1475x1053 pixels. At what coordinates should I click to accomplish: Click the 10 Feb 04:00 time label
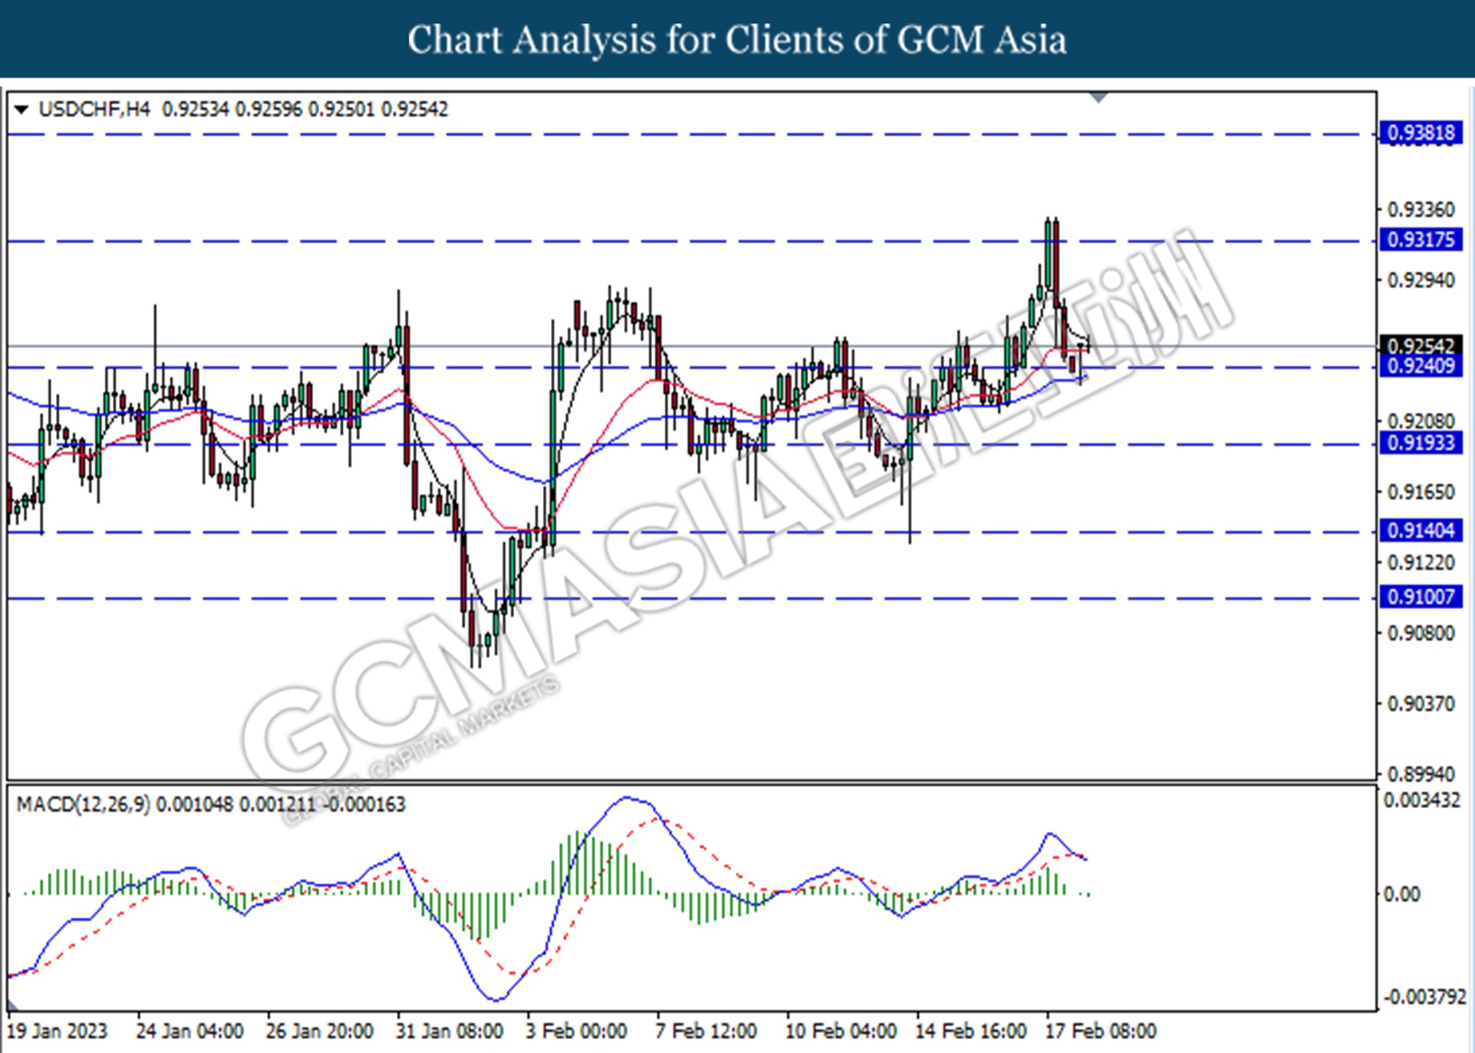pyautogui.click(x=841, y=1031)
